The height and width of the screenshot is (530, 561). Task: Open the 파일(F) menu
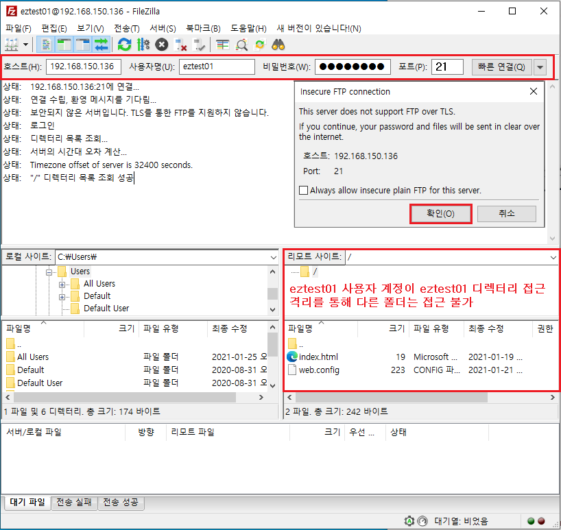[19, 28]
